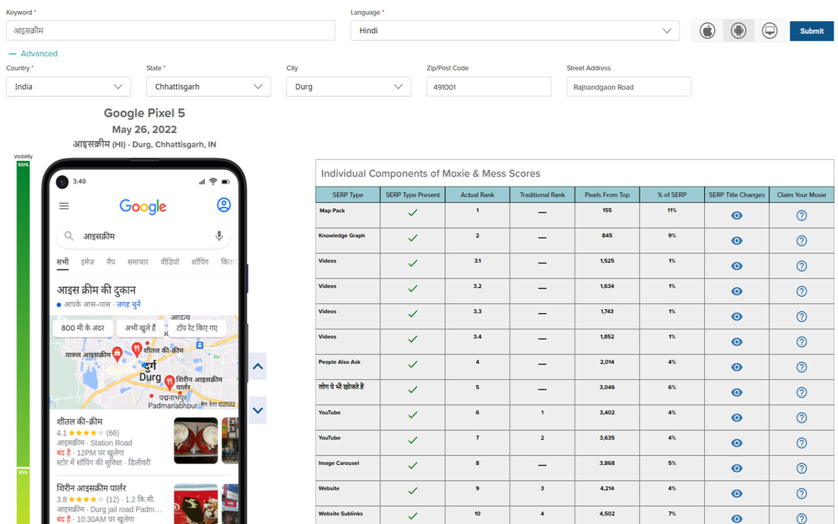View title changes for YouTube rank 6

(x=737, y=418)
